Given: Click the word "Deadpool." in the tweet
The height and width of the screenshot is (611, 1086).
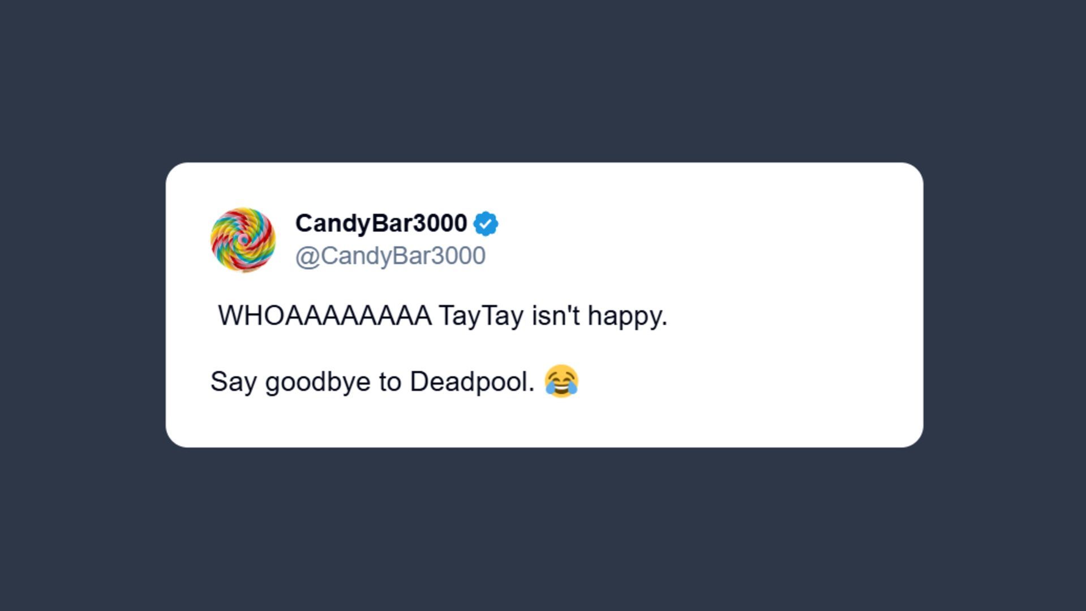Looking at the screenshot, I should 472,382.
